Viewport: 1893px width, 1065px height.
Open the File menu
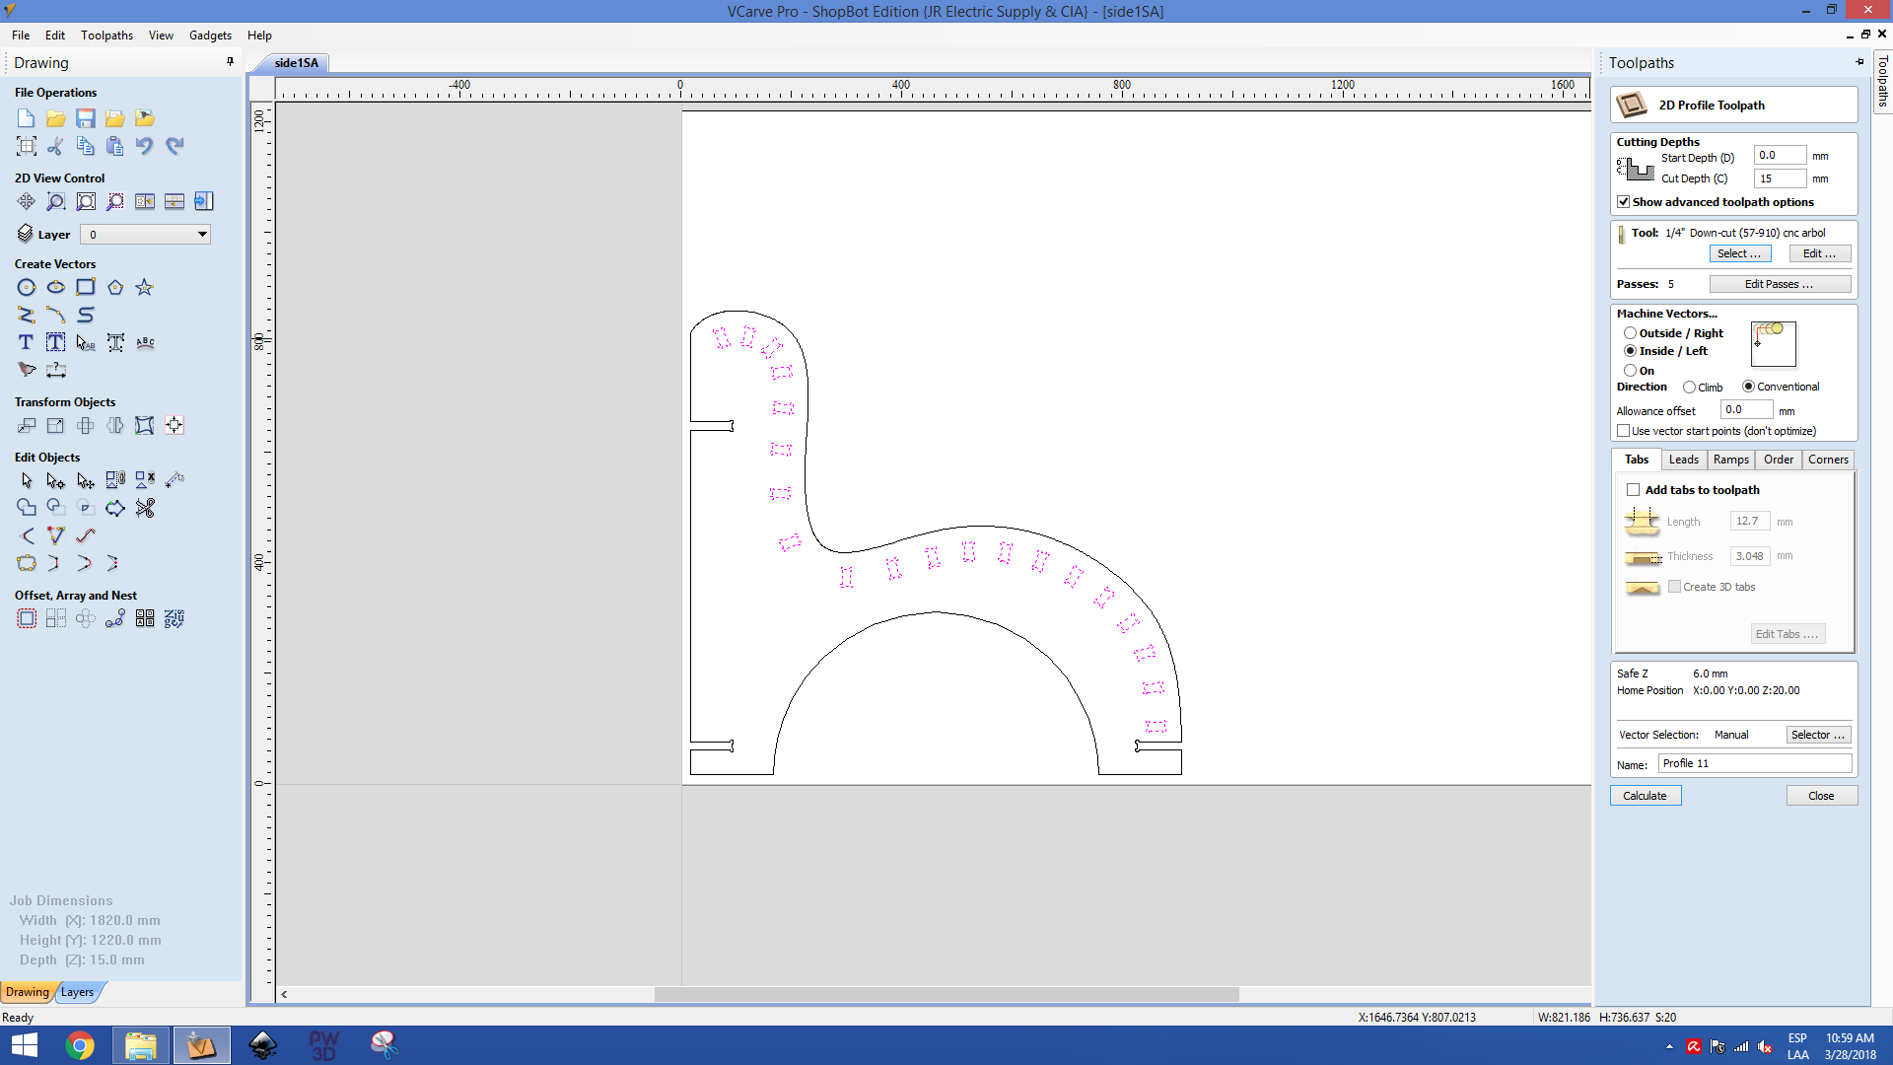click(x=21, y=35)
